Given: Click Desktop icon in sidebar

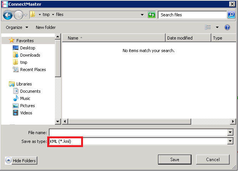Looking at the screenshot, I should point(16,48).
